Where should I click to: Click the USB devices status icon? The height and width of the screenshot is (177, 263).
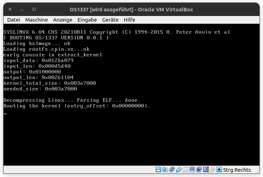point(179,170)
